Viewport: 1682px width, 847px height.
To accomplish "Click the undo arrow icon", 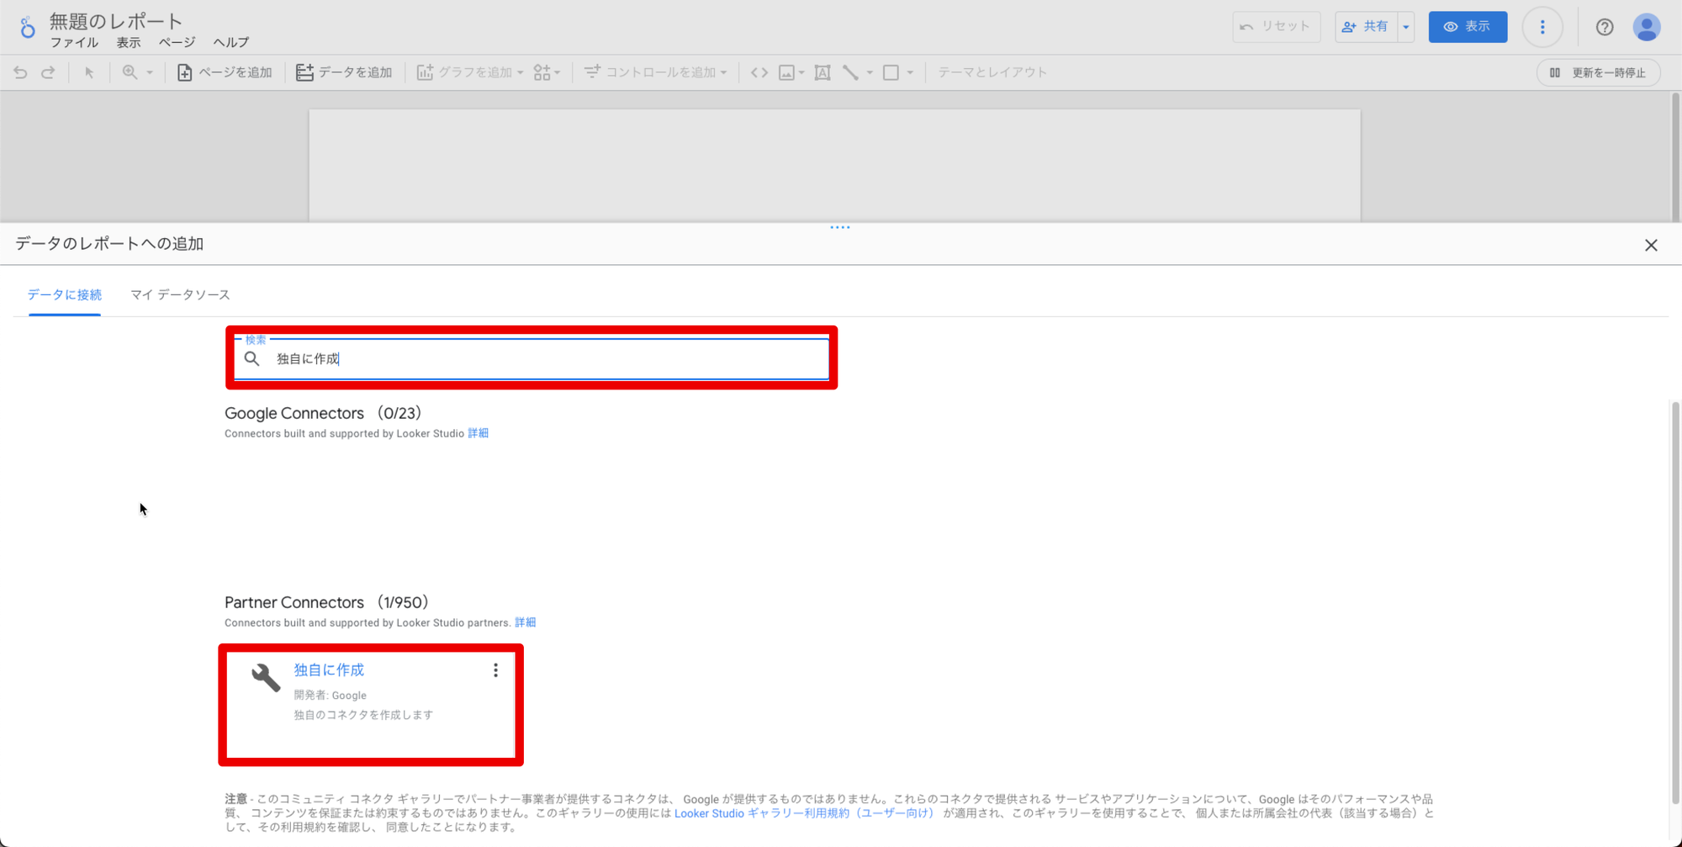I will 20,72.
